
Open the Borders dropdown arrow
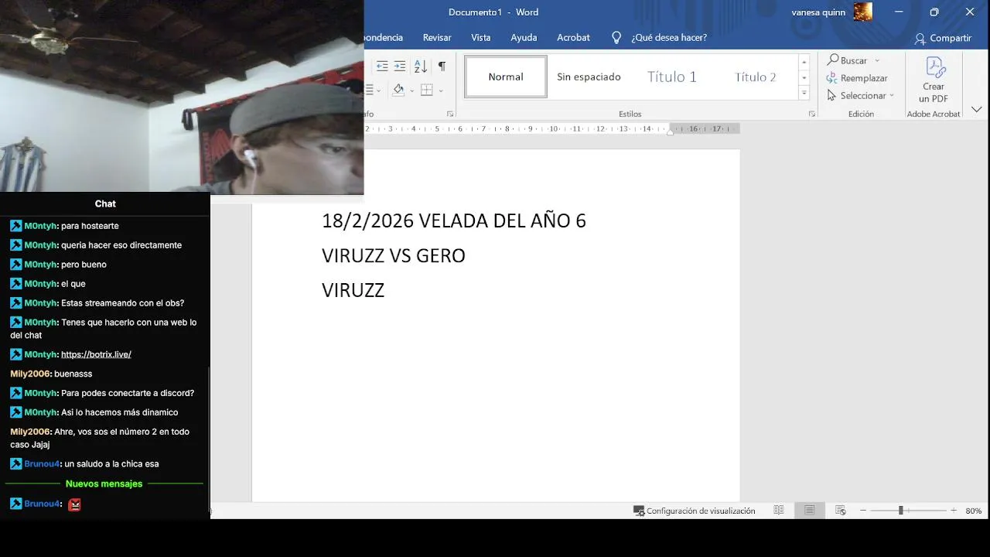pyautogui.click(x=441, y=91)
